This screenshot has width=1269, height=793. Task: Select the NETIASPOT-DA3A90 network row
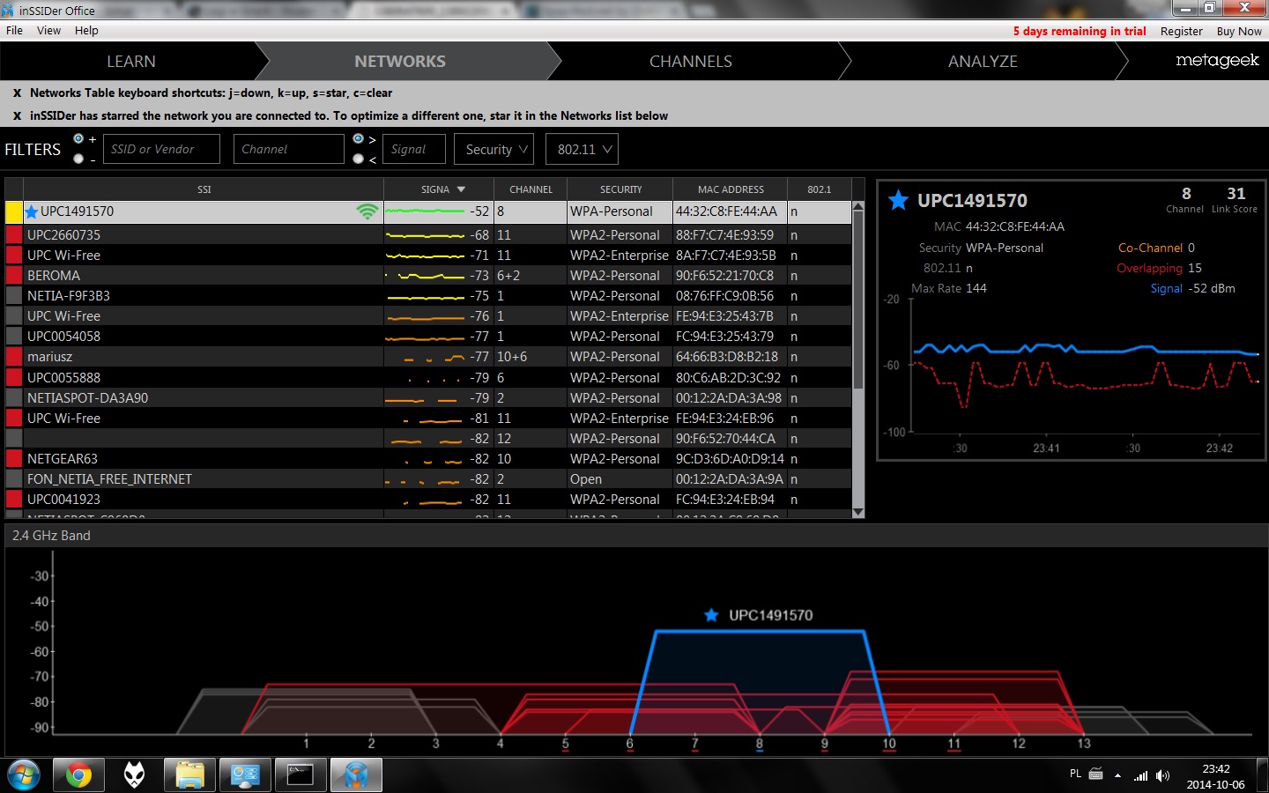428,398
